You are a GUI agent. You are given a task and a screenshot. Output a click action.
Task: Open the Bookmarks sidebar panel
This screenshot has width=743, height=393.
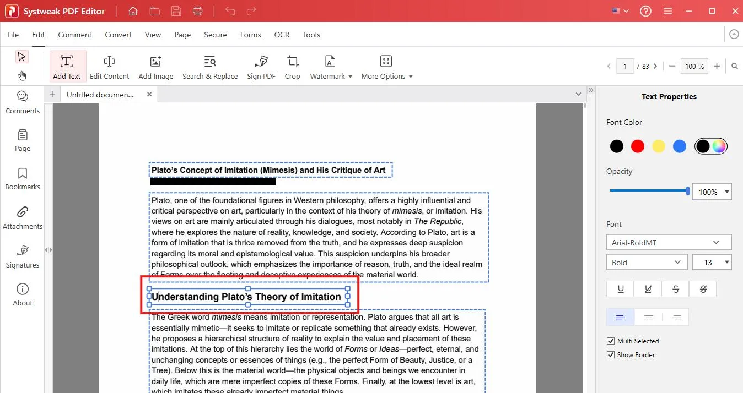click(x=23, y=179)
